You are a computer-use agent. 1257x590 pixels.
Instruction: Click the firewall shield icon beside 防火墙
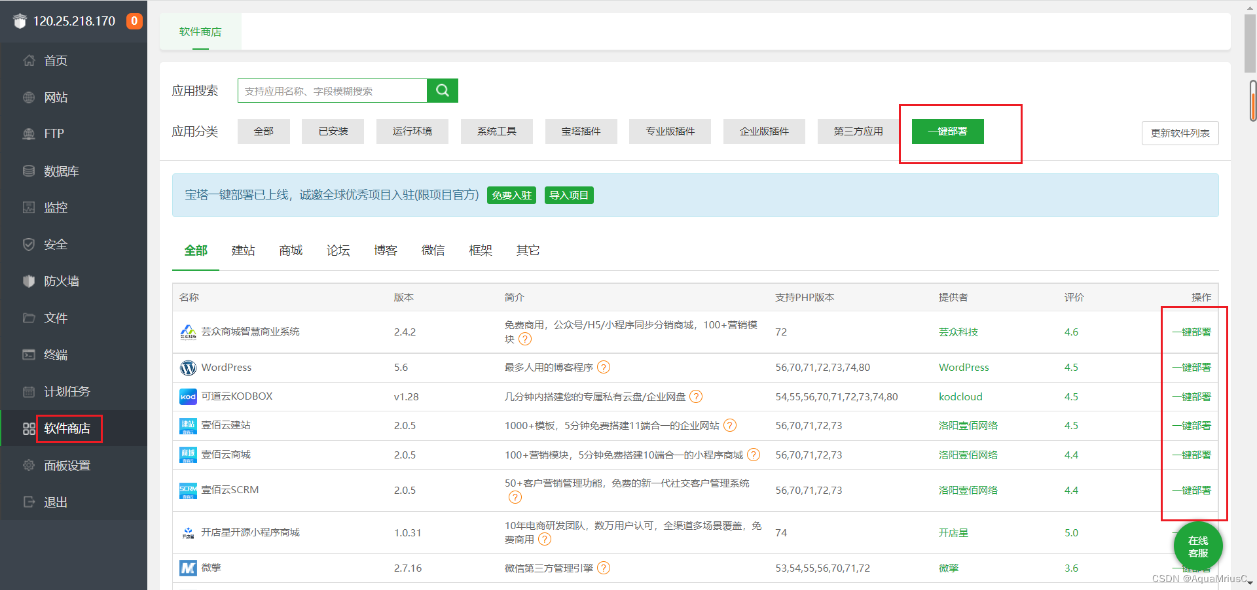pos(29,281)
